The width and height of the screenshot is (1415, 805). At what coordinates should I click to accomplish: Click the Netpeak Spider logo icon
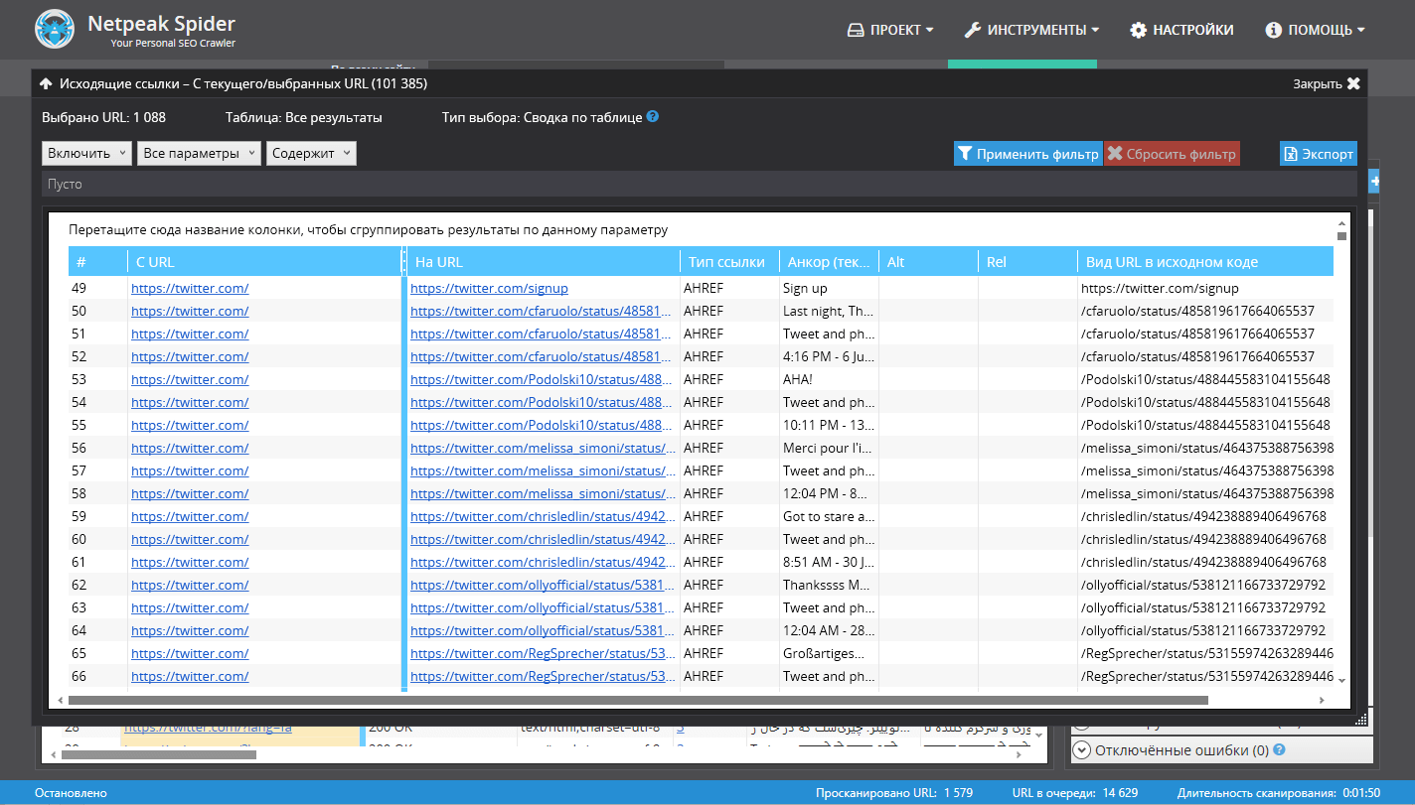pyautogui.click(x=53, y=30)
